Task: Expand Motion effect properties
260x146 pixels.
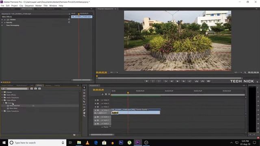Action: click(x=2, y=20)
